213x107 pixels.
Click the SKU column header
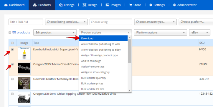(202, 43)
